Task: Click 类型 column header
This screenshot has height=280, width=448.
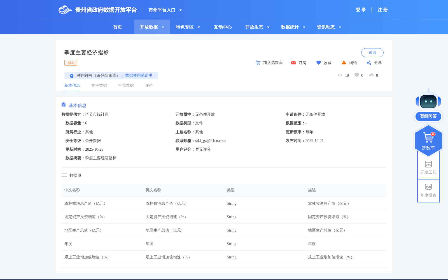Action: (x=231, y=190)
